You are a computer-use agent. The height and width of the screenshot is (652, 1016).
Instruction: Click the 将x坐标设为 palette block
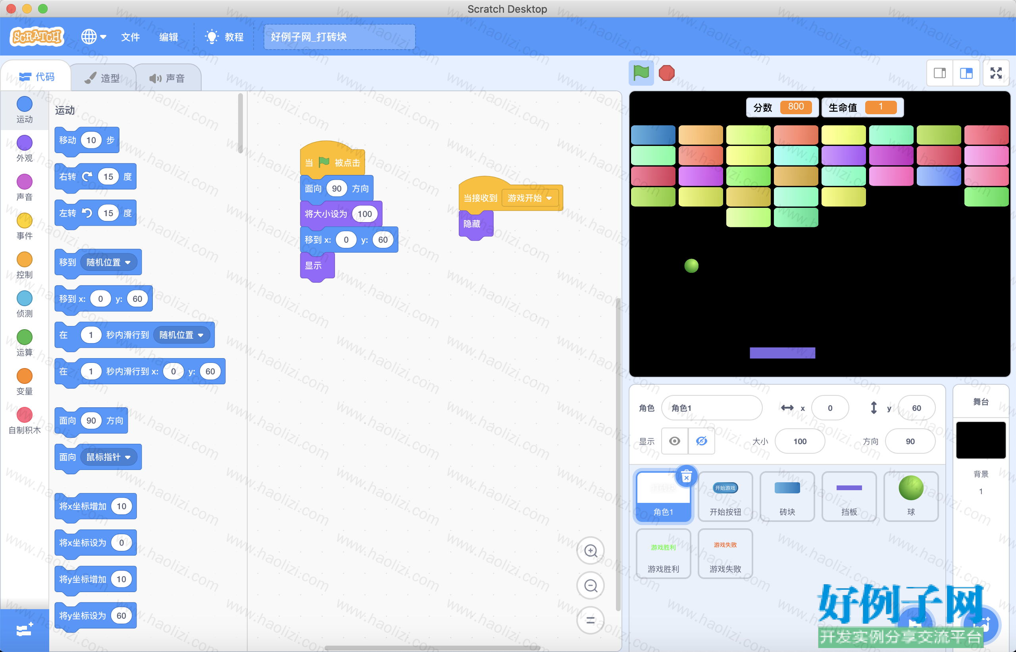(x=95, y=543)
